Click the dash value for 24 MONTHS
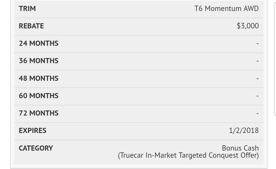The width and height of the screenshot is (276, 169). [x=258, y=43]
